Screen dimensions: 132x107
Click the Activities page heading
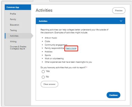pyautogui.click(x=44, y=10)
